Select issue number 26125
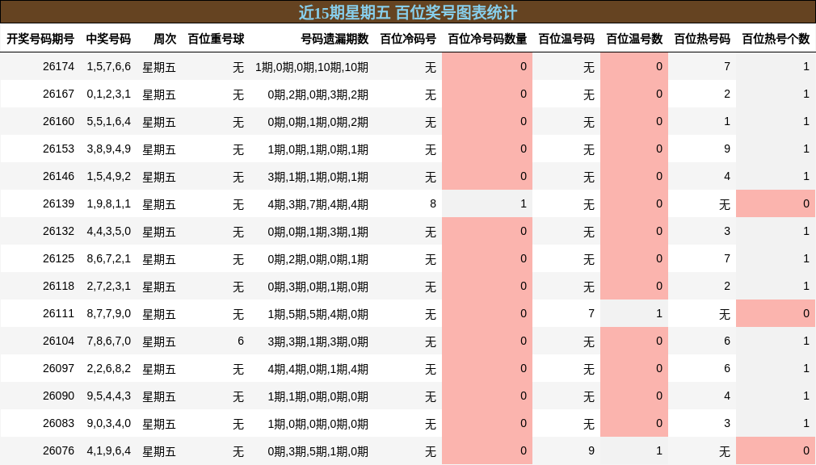Viewport: 816px width, 465px height. (x=58, y=259)
